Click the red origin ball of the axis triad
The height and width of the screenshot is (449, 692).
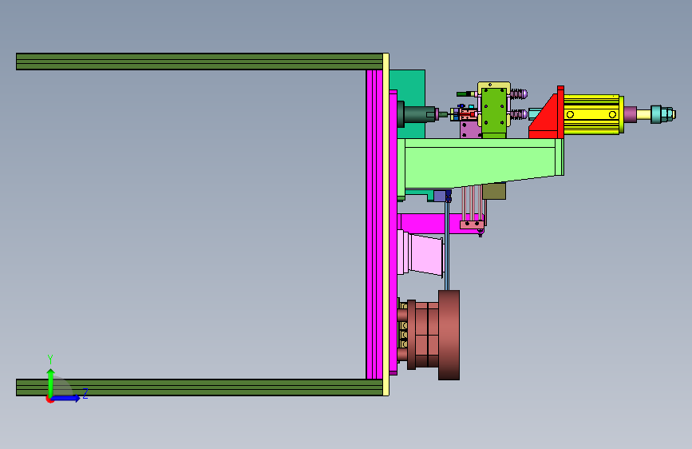pyautogui.click(x=49, y=399)
